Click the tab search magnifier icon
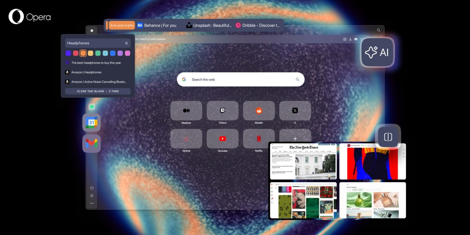This screenshot has width=470, height=235. coord(379,30)
